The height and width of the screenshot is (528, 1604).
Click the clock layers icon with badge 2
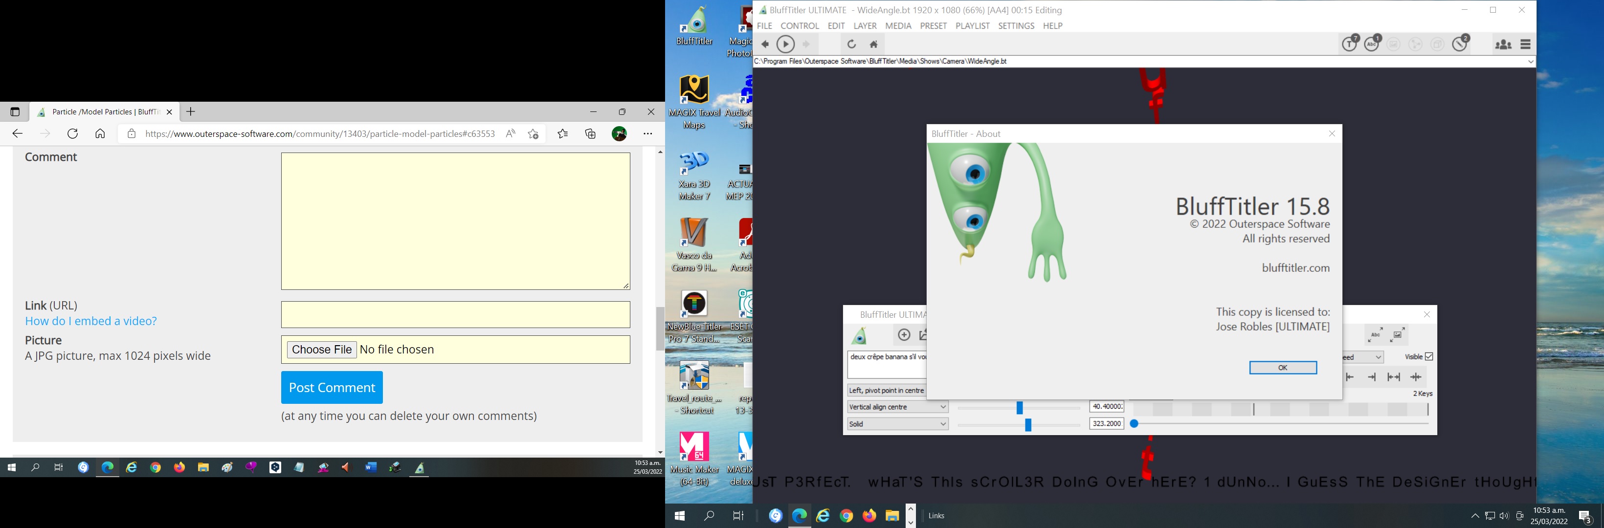(1461, 43)
